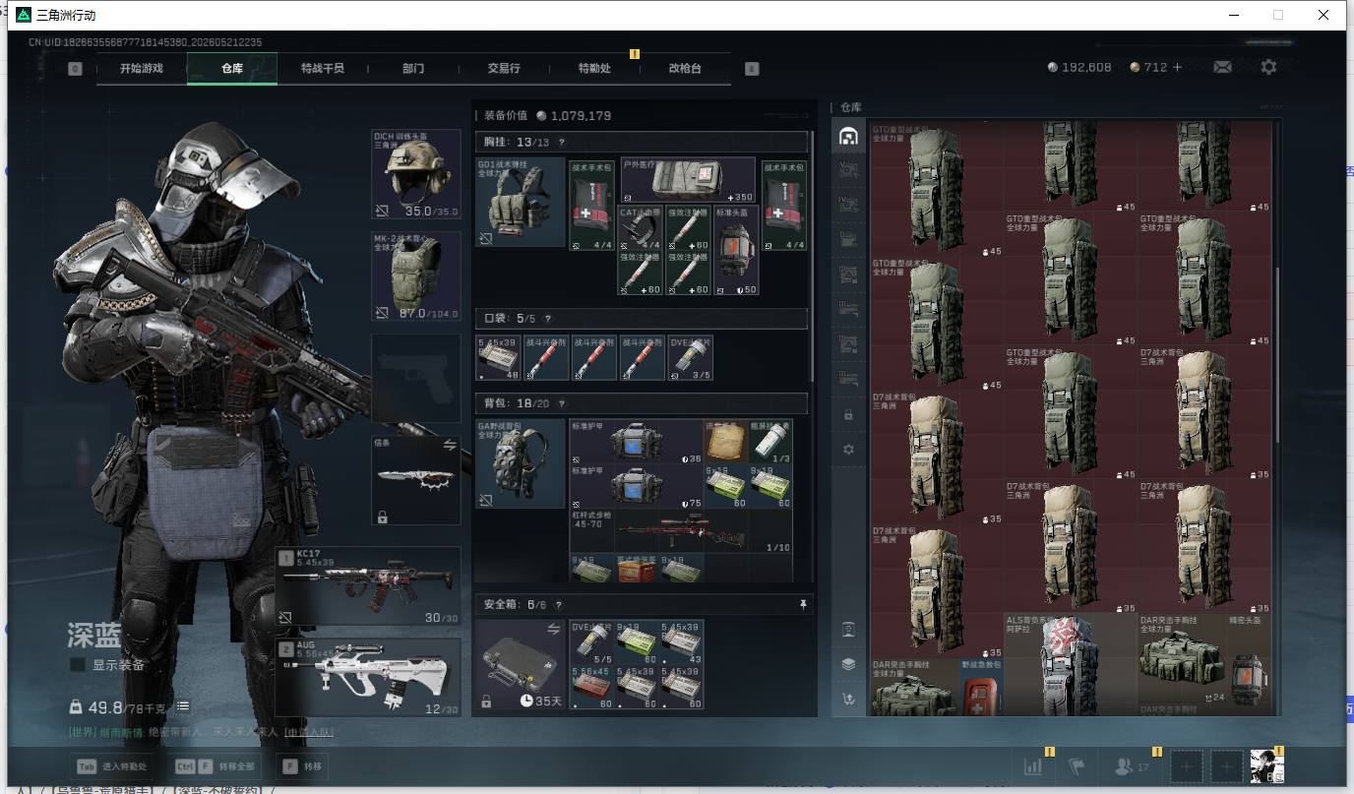Click the player avatar in the bottom right
Screen dimensions: 1354x794
click(1267, 766)
